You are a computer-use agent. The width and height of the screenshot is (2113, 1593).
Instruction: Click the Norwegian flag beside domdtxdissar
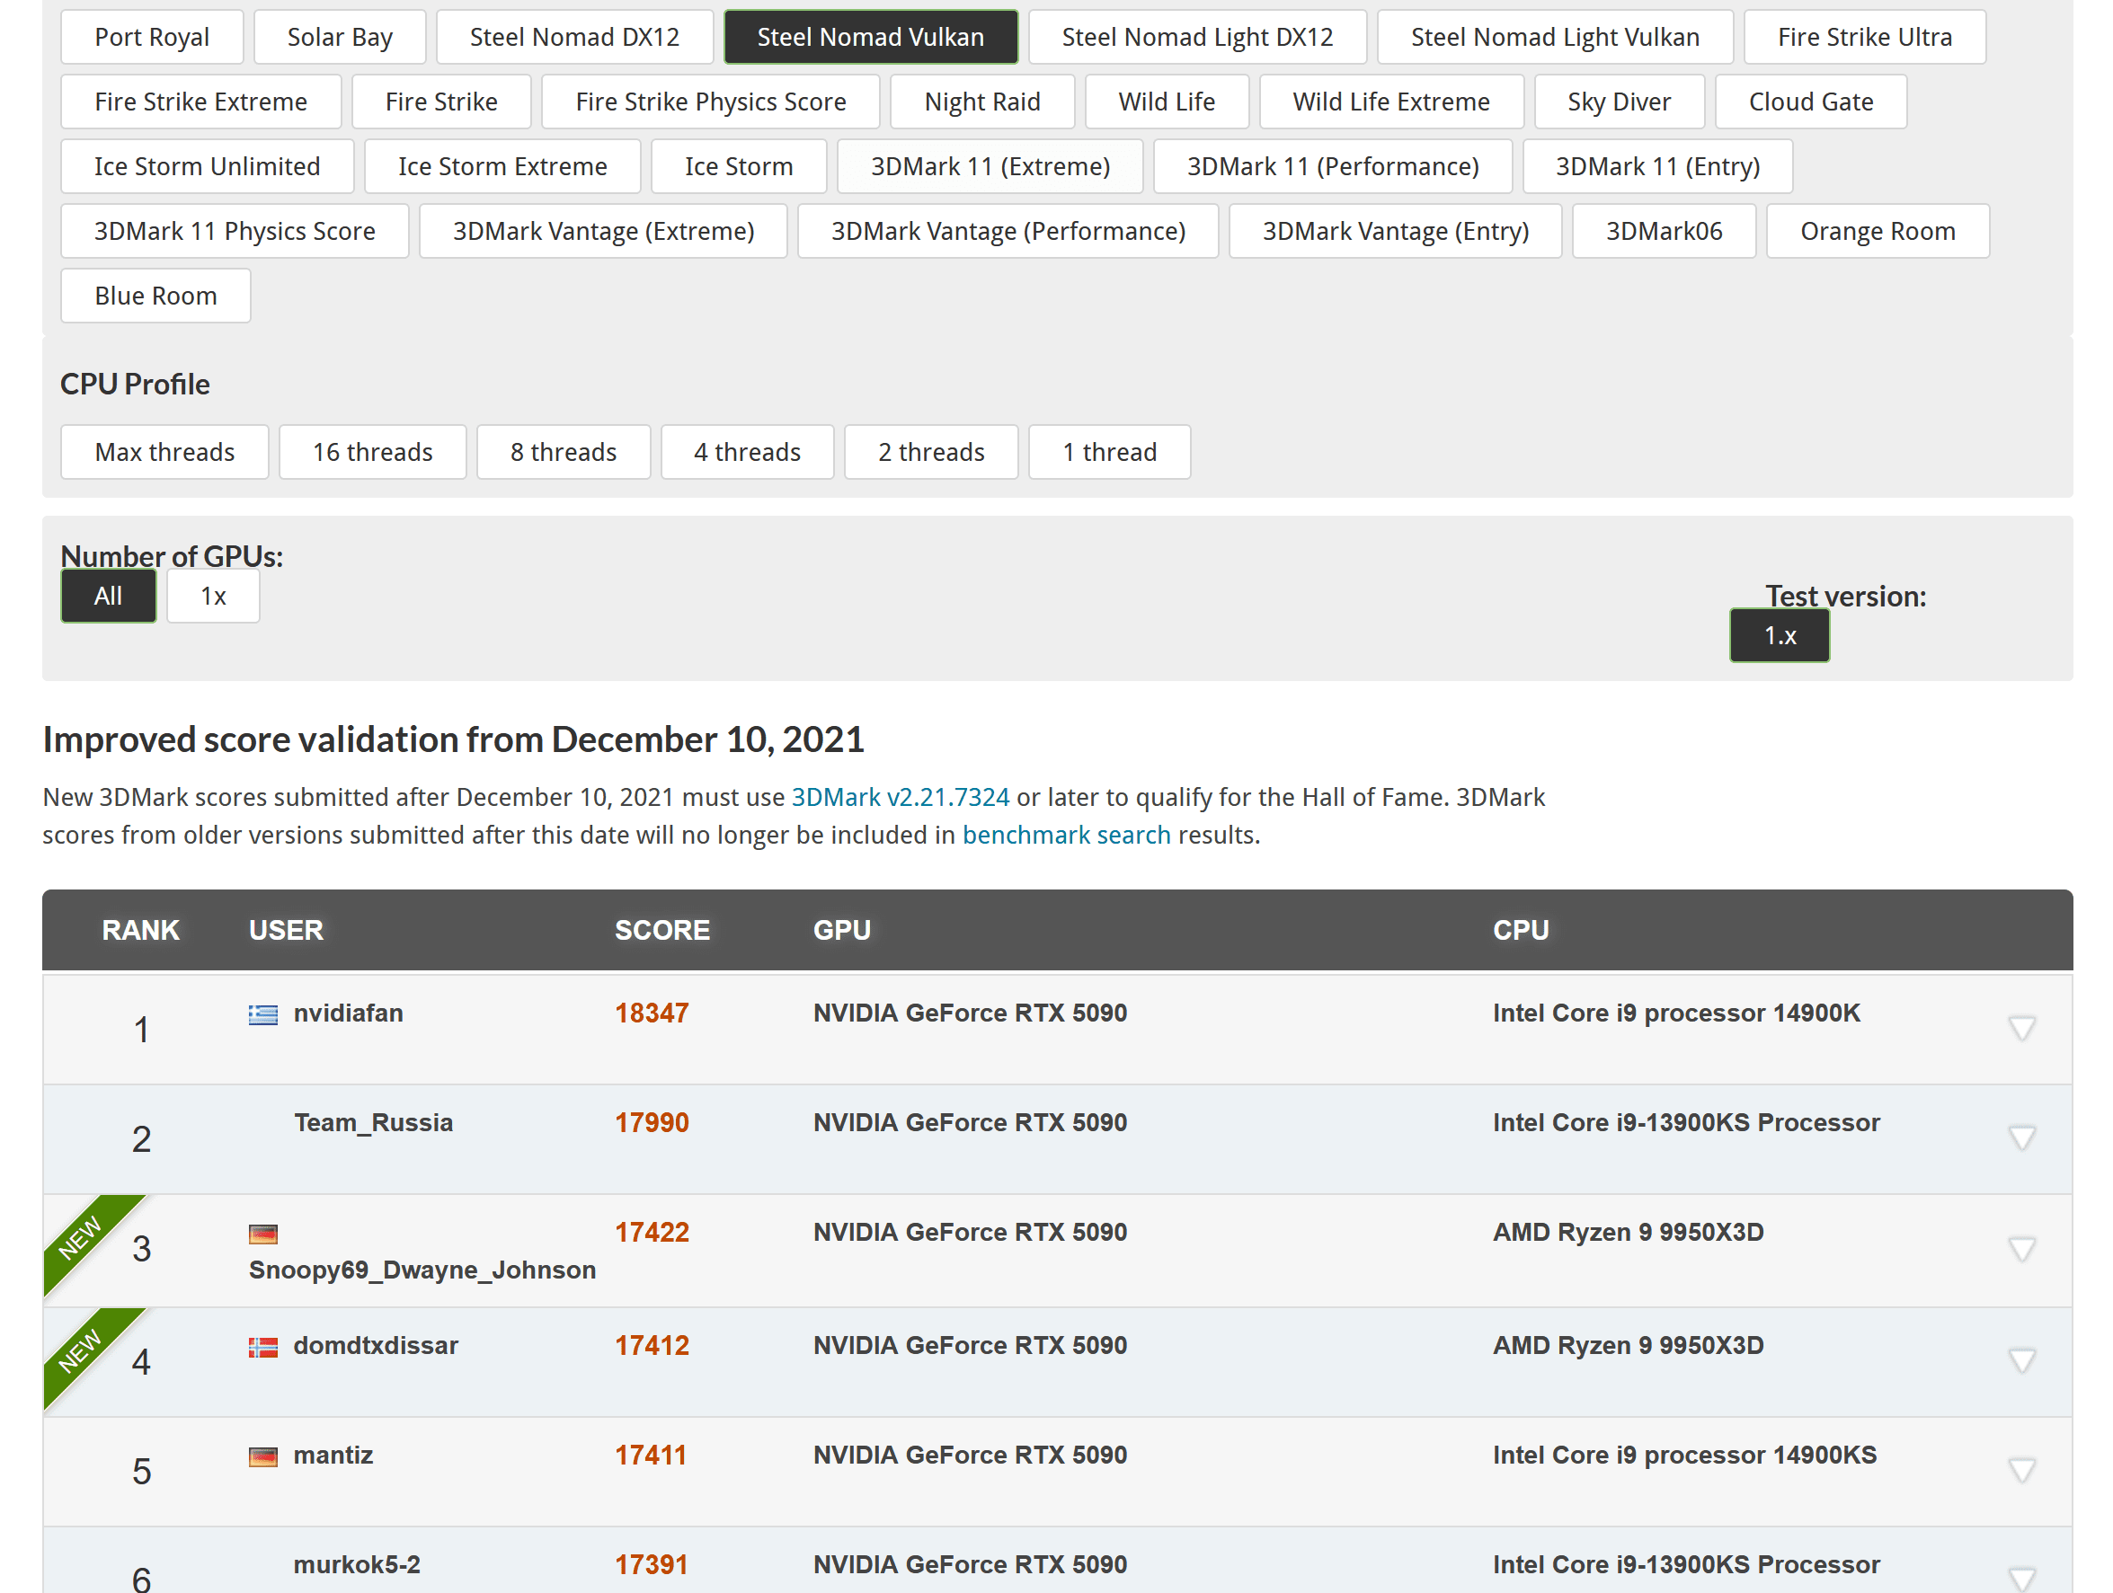[x=262, y=1347]
